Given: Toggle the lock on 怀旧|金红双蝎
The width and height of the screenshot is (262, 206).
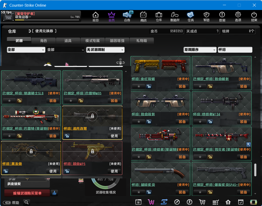Looking at the screenshot, I should point(149,86).
